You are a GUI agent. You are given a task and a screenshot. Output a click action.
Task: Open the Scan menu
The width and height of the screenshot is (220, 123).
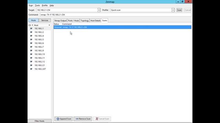[x=31, y=5]
